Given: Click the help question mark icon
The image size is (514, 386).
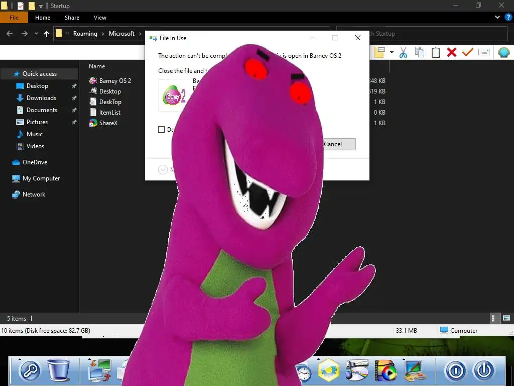Looking at the screenshot, I should pos(508,18).
